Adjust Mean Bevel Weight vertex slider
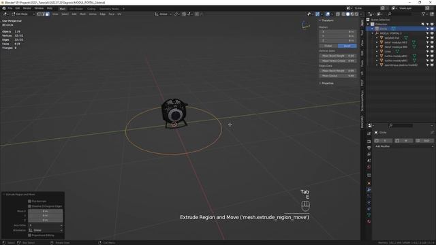Screen dimensions: 436x245 tap(338, 56)
